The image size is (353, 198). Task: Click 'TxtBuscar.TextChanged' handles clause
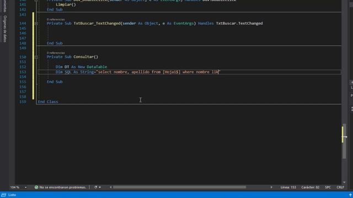(x=239, y=23)
